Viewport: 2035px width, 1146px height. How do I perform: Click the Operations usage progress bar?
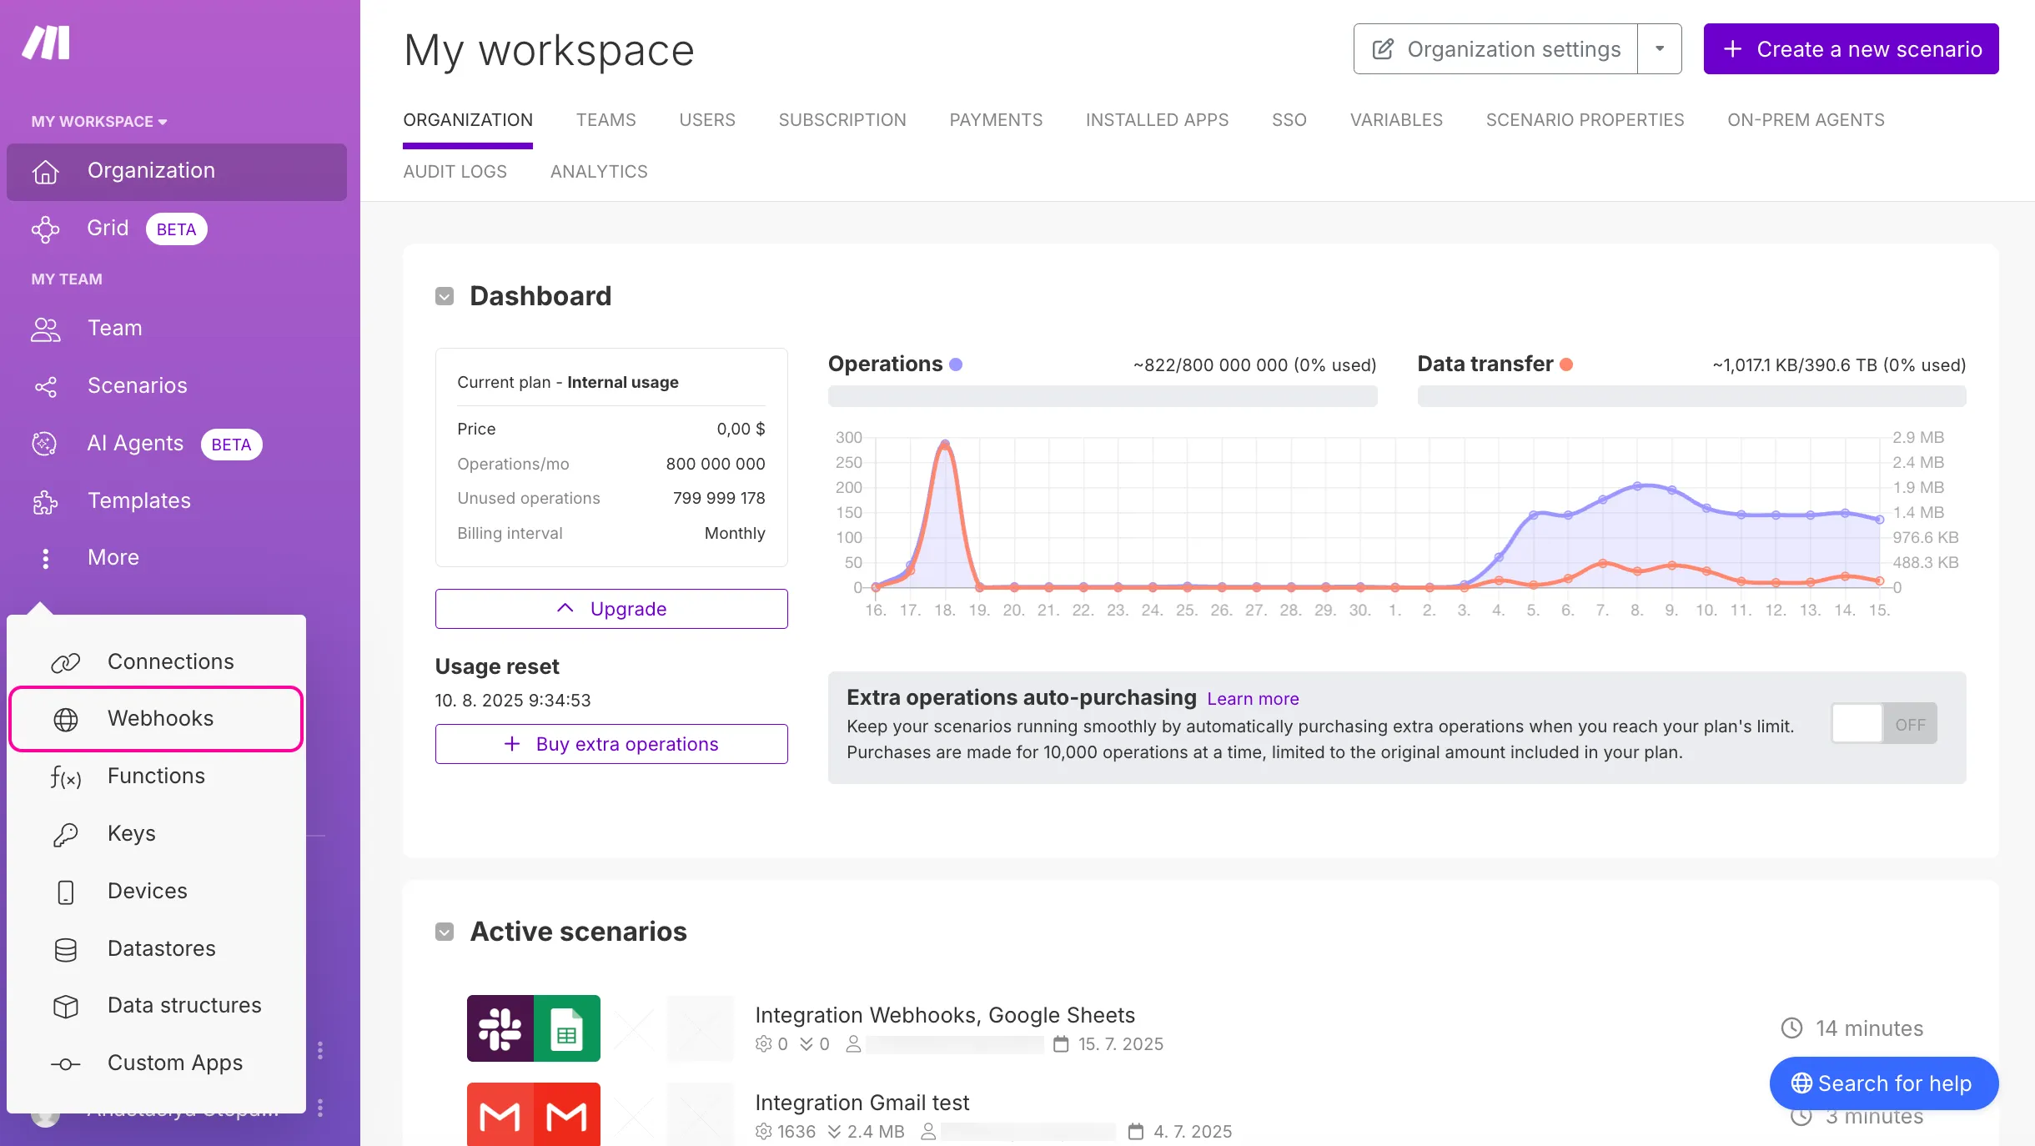click(x=1102, y=396)
